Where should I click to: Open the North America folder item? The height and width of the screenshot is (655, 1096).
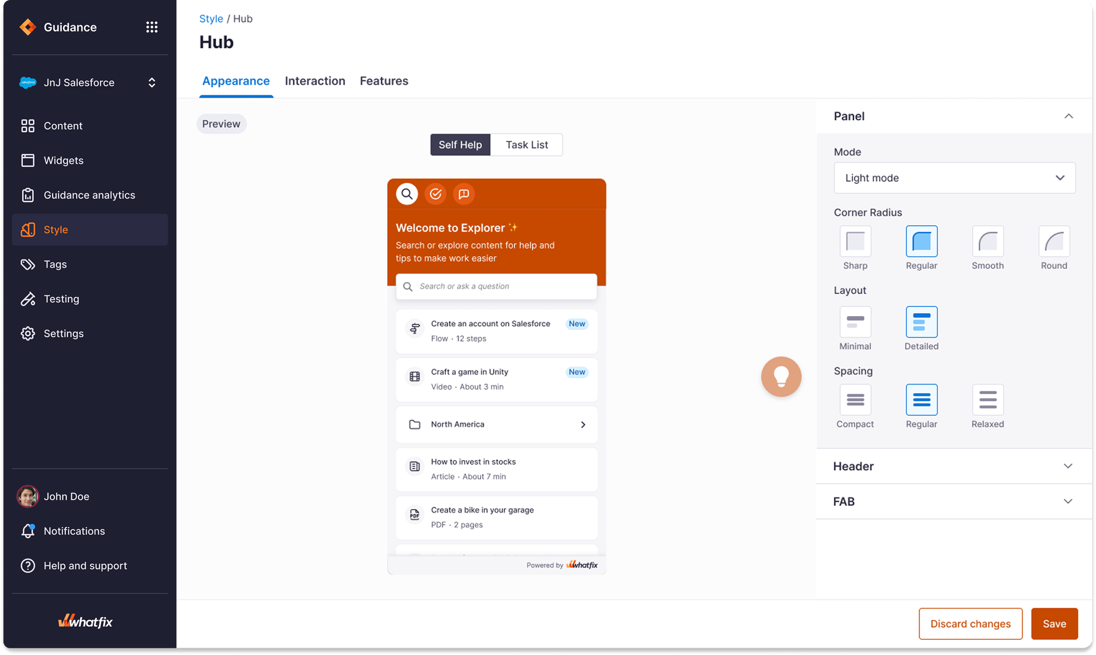tap(496, 424)
